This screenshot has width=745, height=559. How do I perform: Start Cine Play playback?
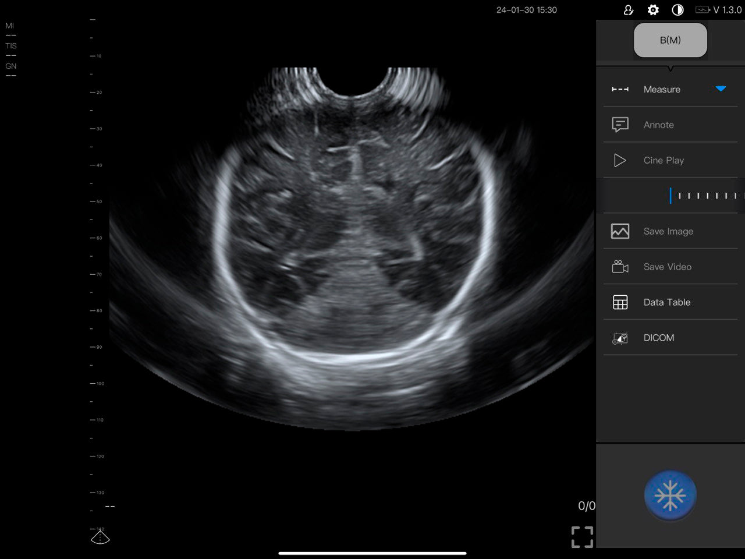point(664,160)
